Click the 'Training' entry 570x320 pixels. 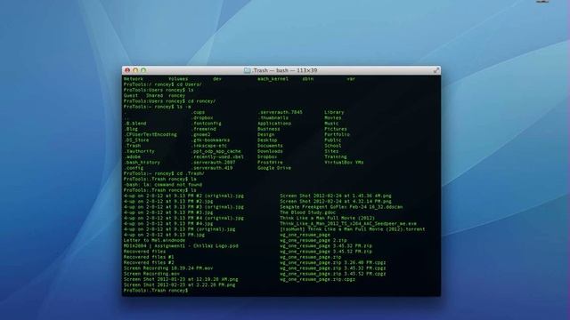tap(336, 156)
